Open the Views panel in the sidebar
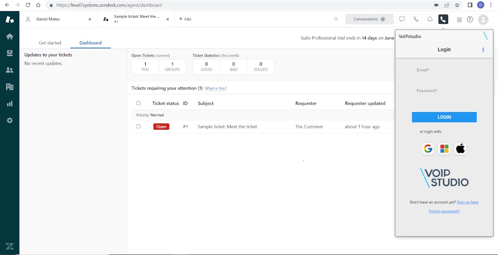Image resolution: width=498 pixels, height=255 pixels. [x=10, y=53]
